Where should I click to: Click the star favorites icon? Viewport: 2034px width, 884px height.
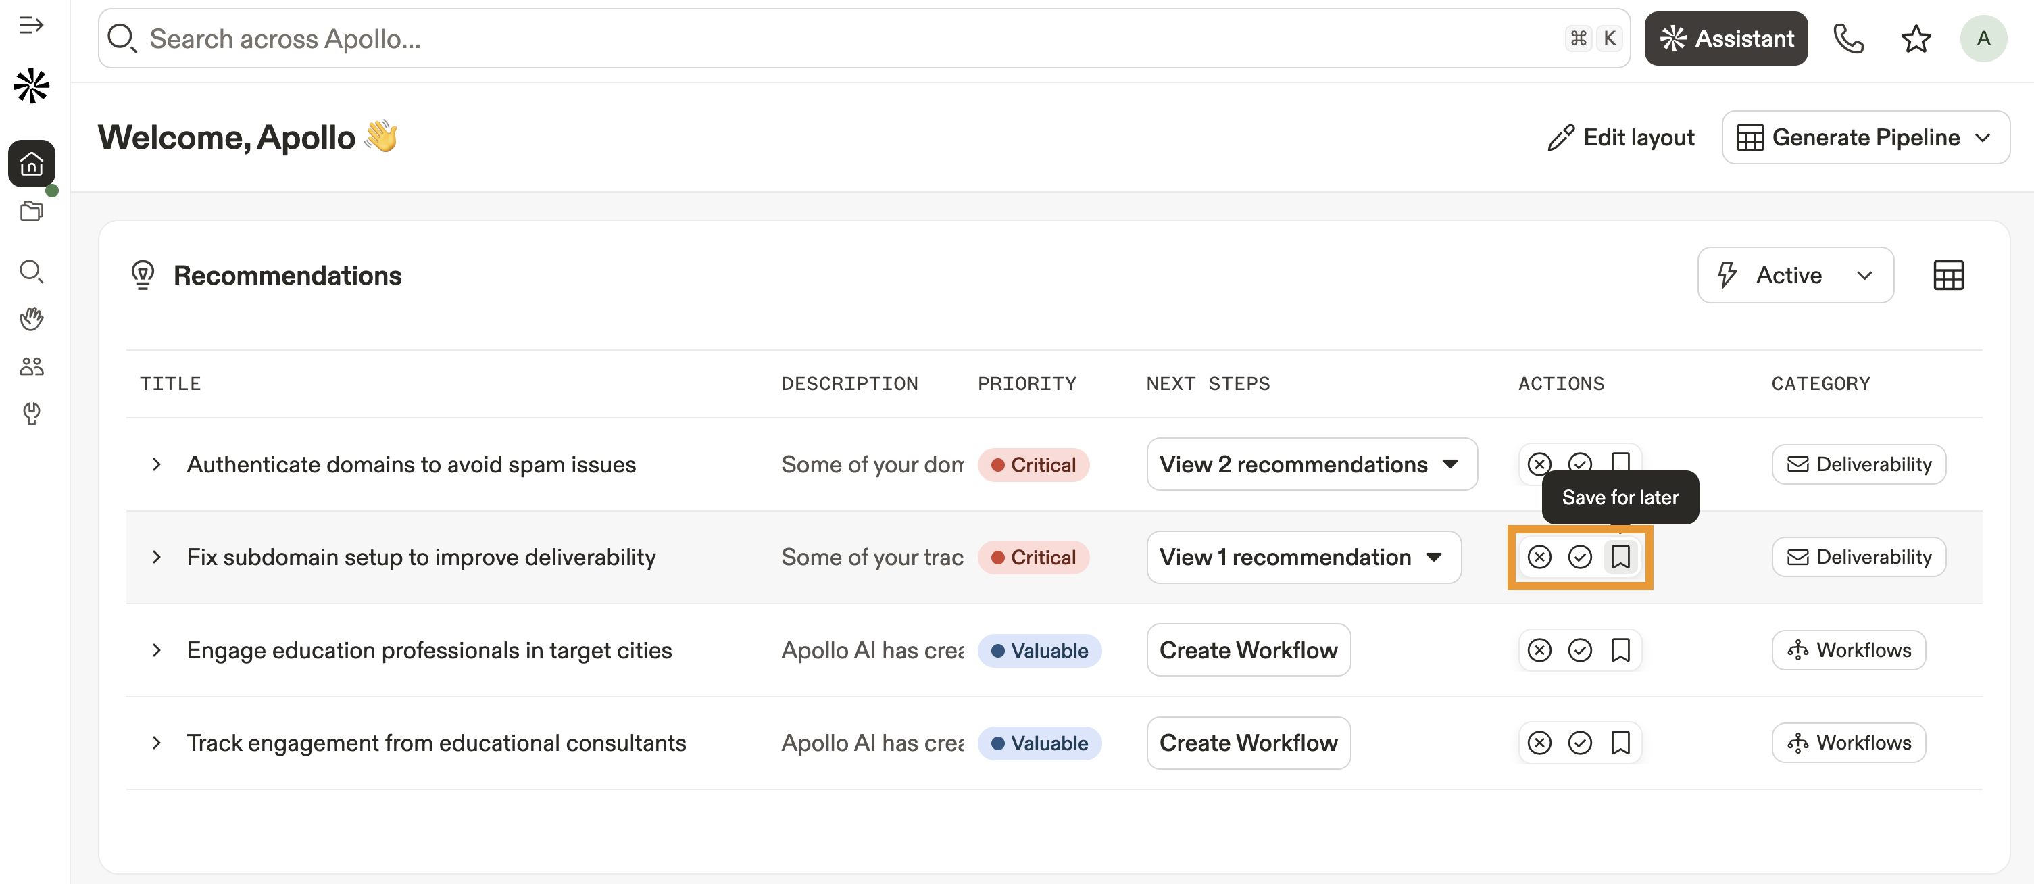point(1916,39)
